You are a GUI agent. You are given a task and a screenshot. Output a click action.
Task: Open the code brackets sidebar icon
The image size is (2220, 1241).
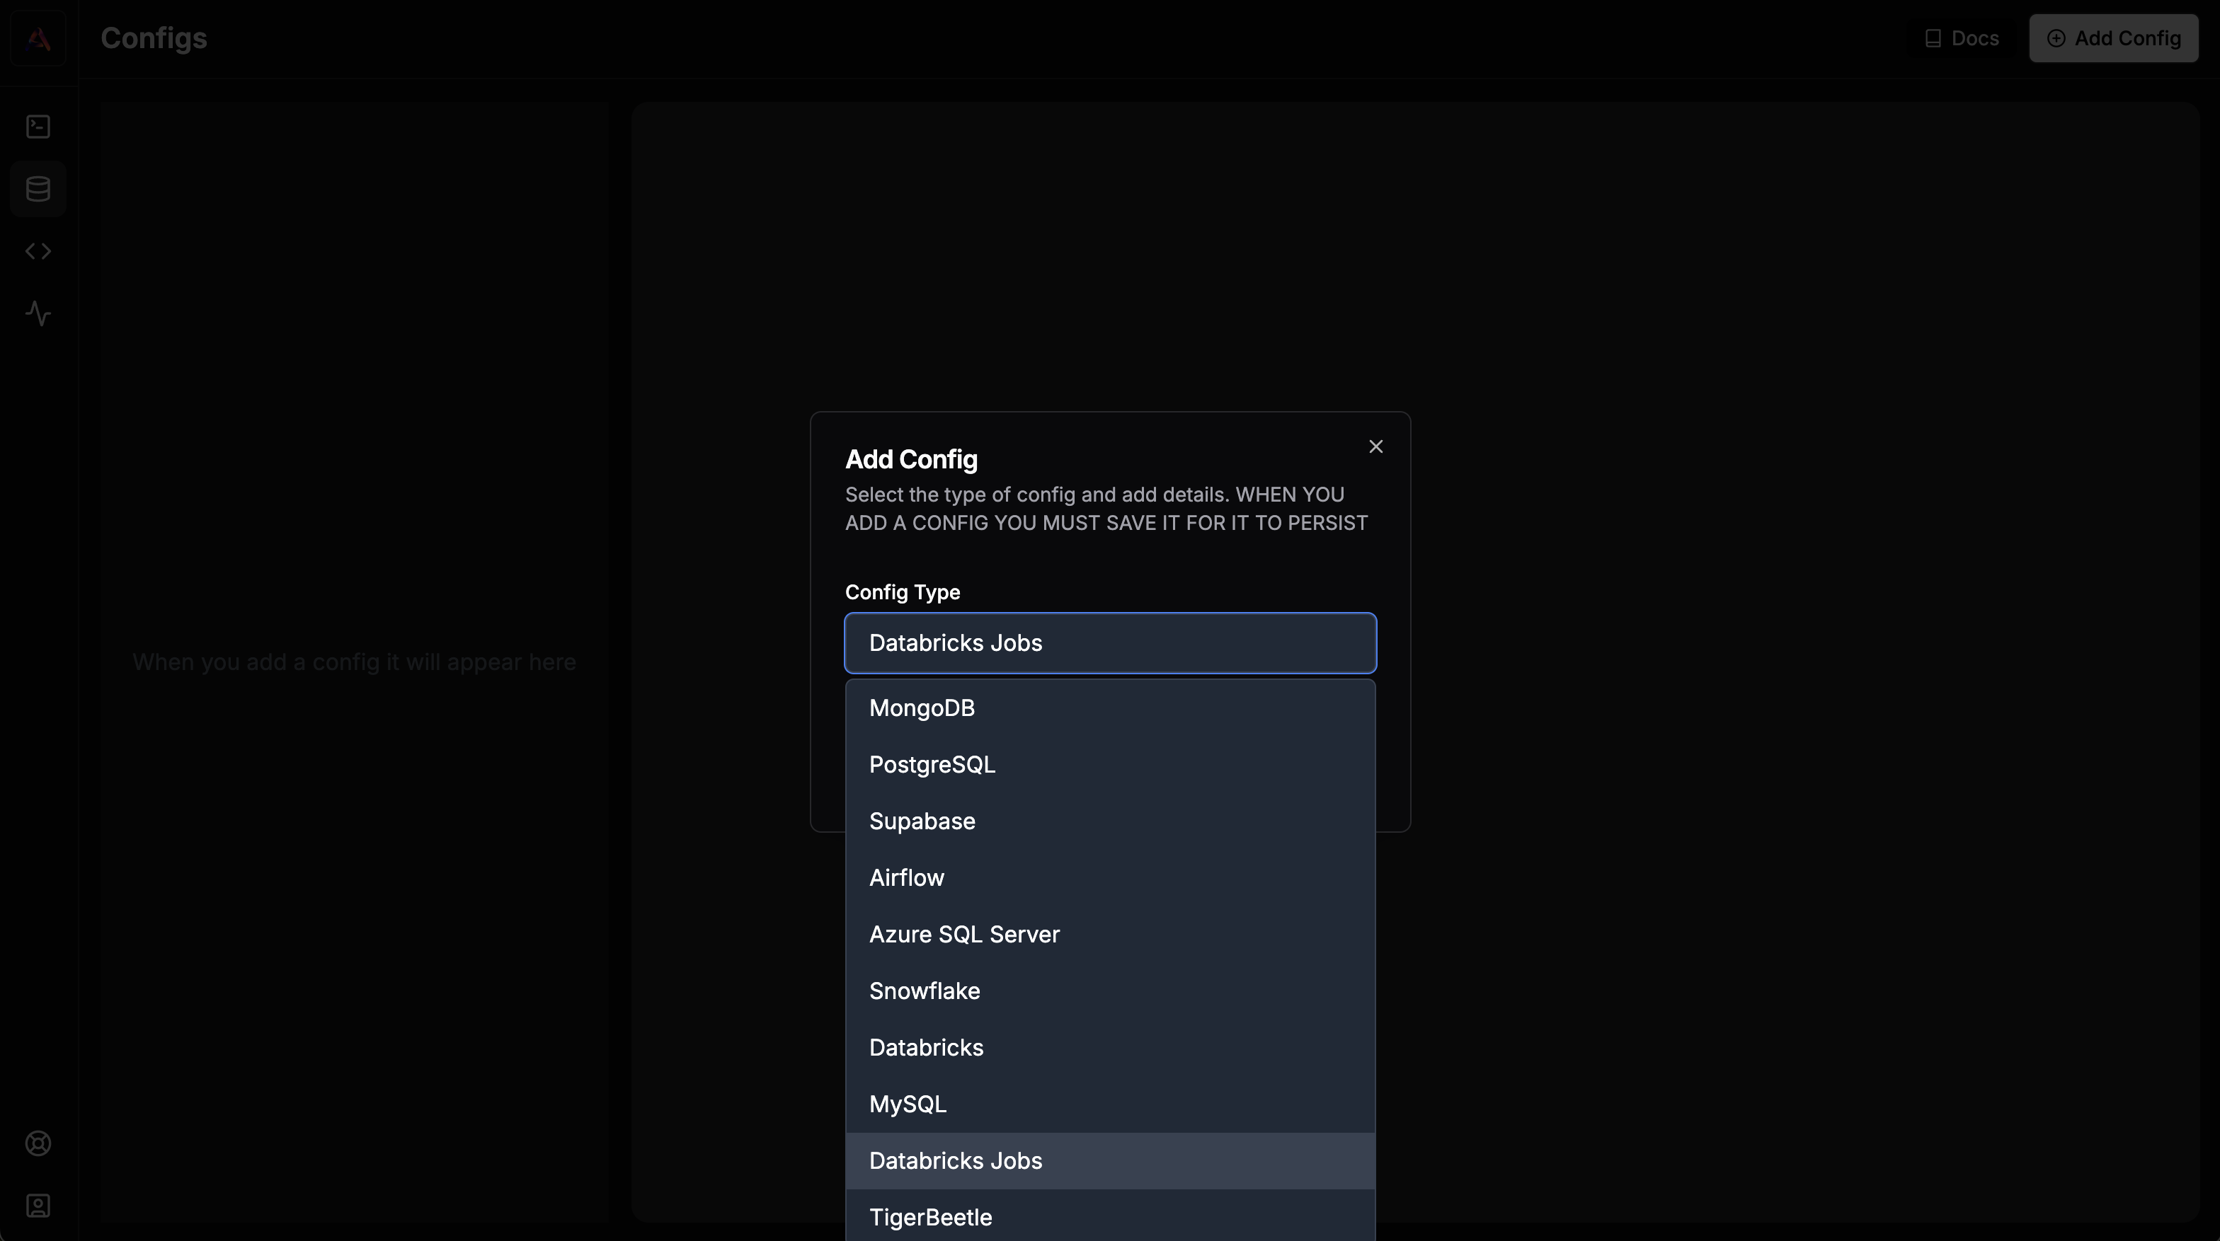point(38,250)
